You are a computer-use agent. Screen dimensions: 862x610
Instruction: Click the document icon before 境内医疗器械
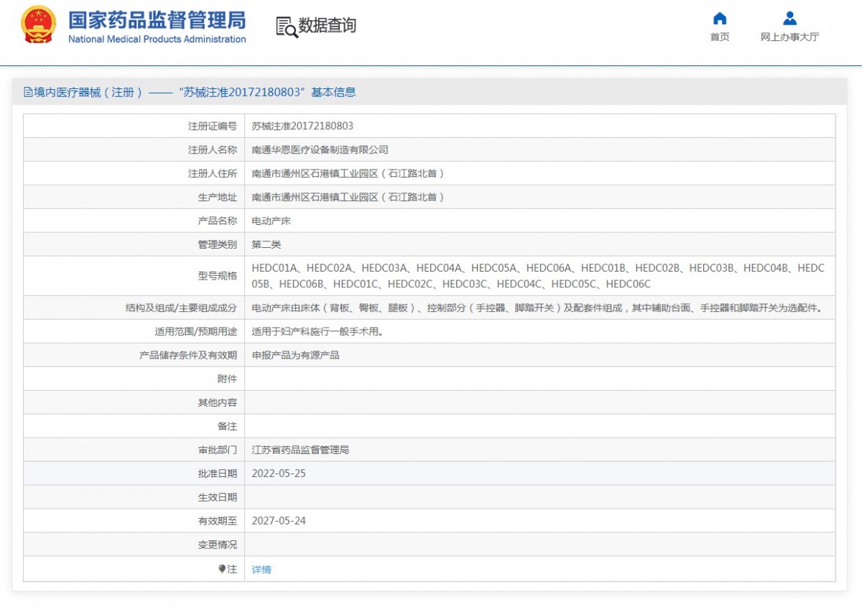point(28,92)
